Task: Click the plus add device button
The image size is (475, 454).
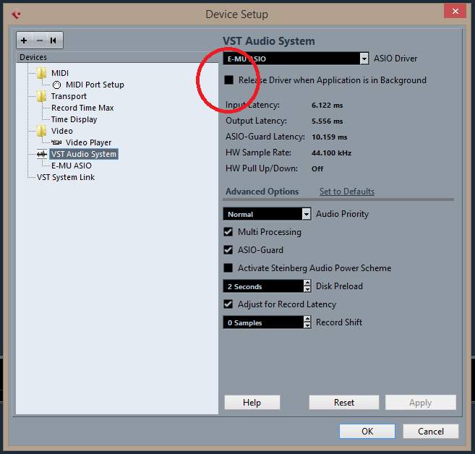Action: (24, 40)
